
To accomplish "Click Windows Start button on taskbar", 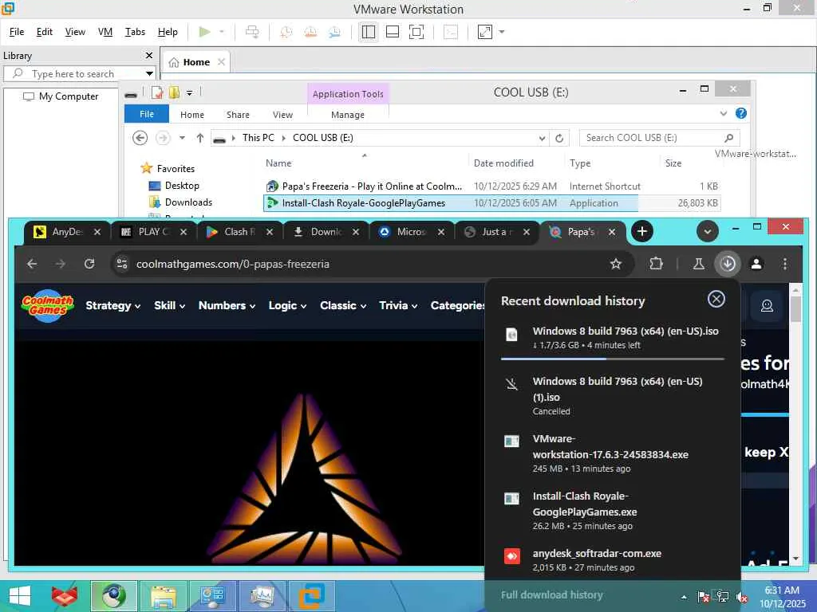I will pyautogui.click(x=20, y=596).
